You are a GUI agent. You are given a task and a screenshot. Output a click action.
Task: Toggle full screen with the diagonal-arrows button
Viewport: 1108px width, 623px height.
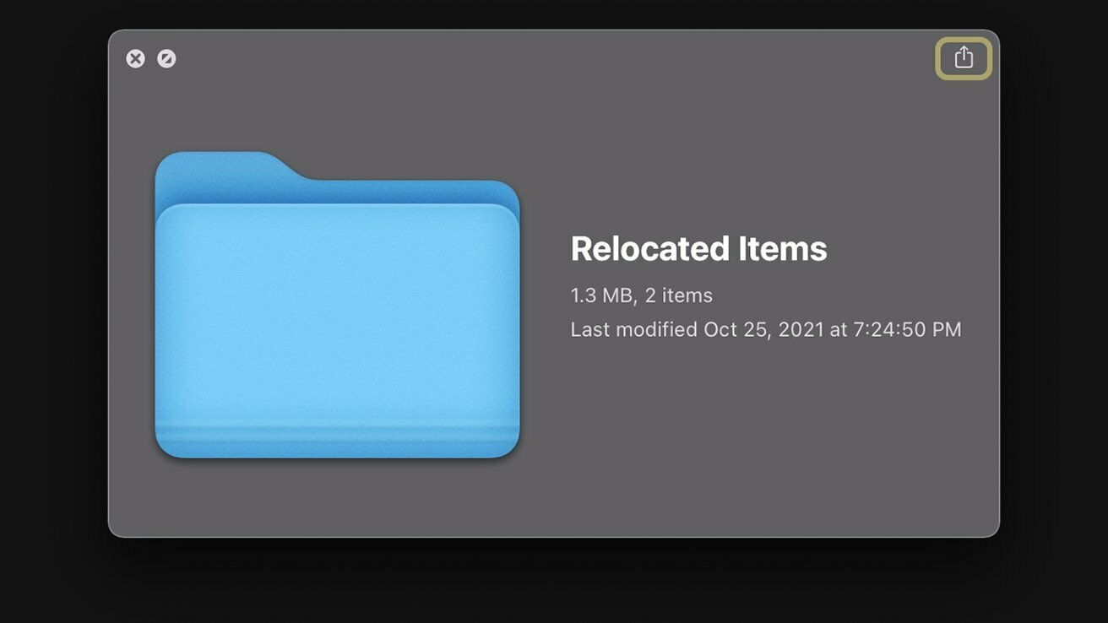166,58
